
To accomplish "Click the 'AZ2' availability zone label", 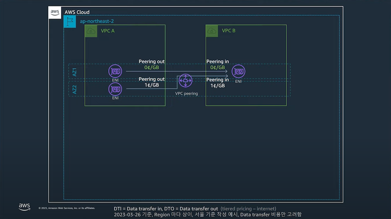I will (x=74, y=90).
